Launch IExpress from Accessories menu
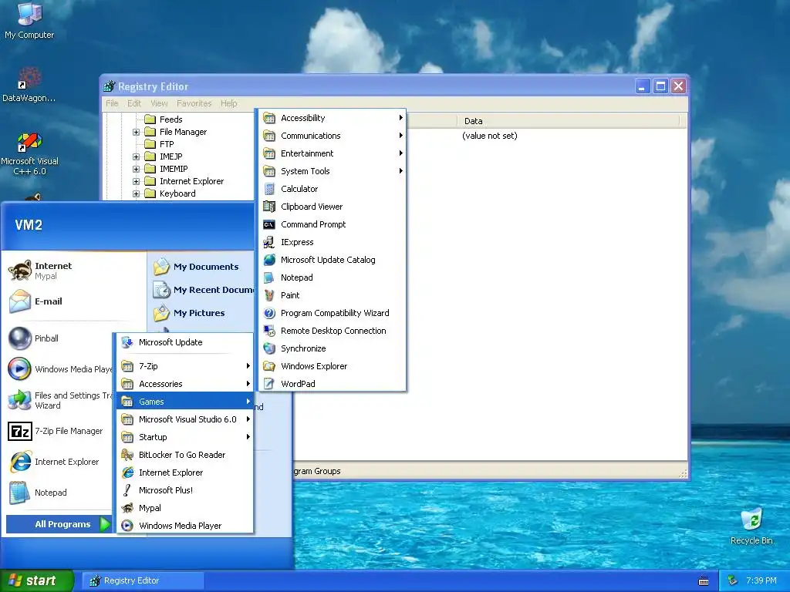This screenshot has width=790, height=592. [x=333, y=242]
